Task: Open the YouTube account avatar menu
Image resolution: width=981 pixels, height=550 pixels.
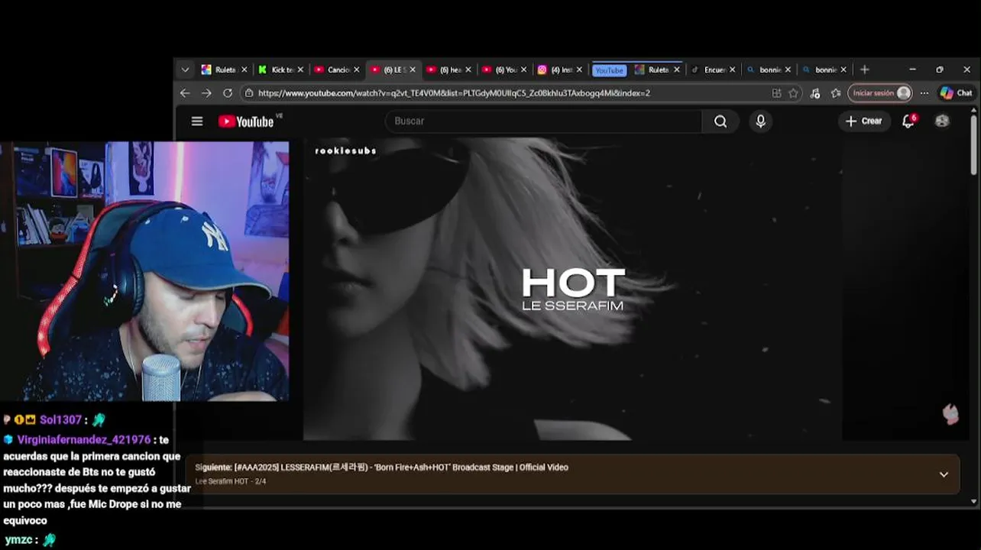Action: coord(942,121)
